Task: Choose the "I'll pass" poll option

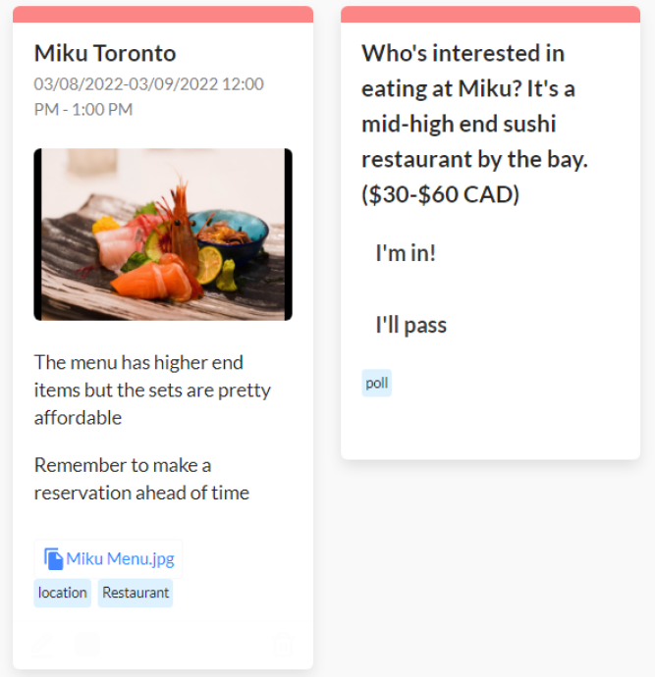Action: [411, 325]
